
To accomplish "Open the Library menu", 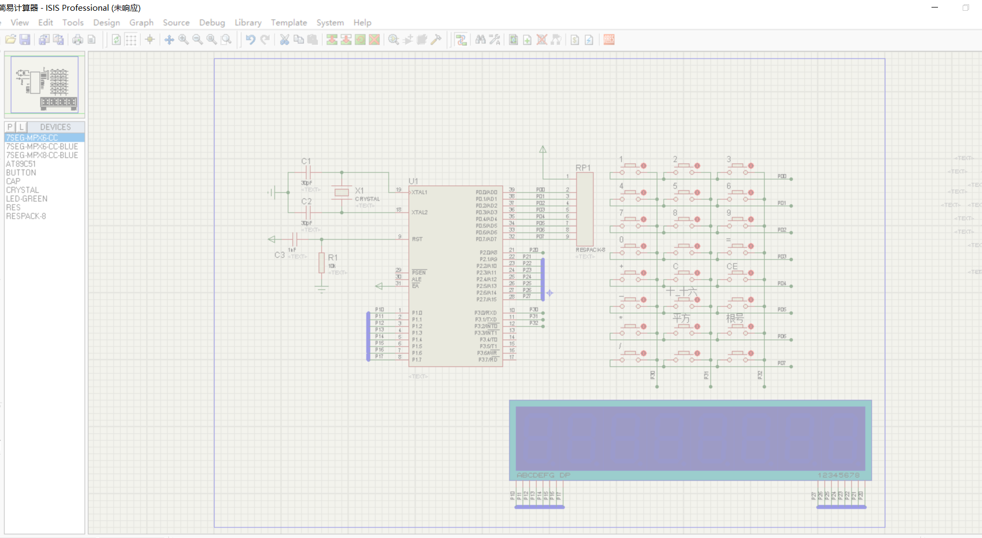I will tap(248, 23).
